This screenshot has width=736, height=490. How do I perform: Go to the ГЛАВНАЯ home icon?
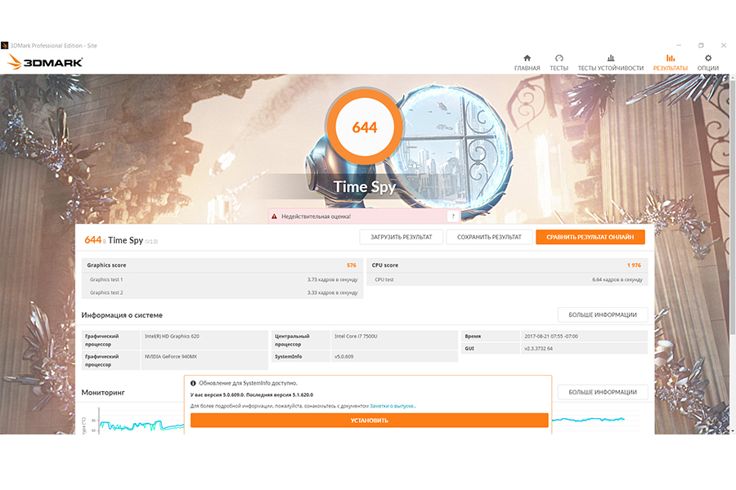[x=527, y=58]
